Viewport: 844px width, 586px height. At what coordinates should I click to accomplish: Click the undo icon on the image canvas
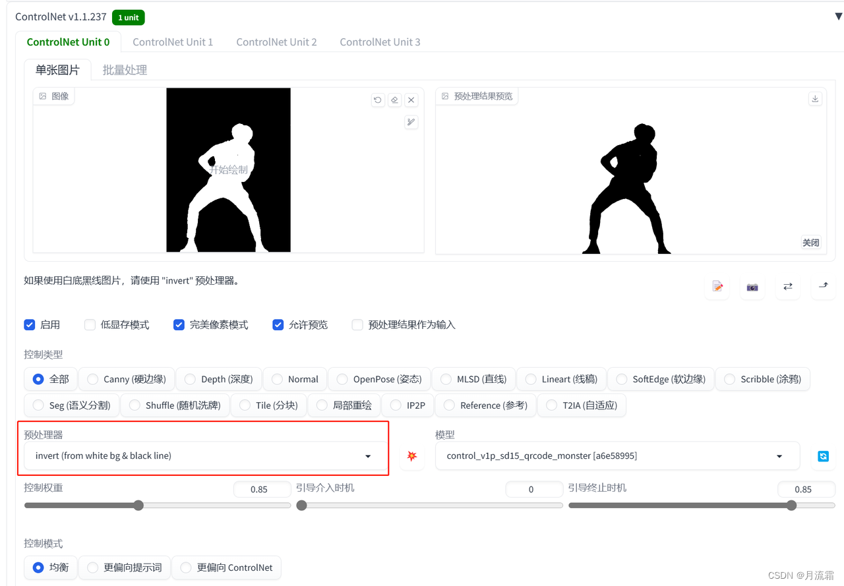pyautogui.click(x=378, y=100)
